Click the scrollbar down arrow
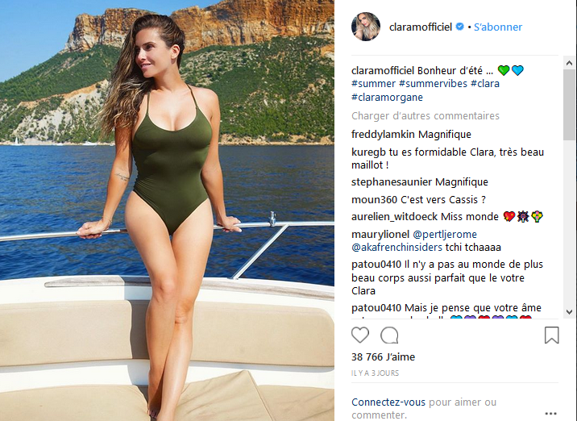Image resolution: width=577 pixels, height=421 pixels. click(569, 312)
